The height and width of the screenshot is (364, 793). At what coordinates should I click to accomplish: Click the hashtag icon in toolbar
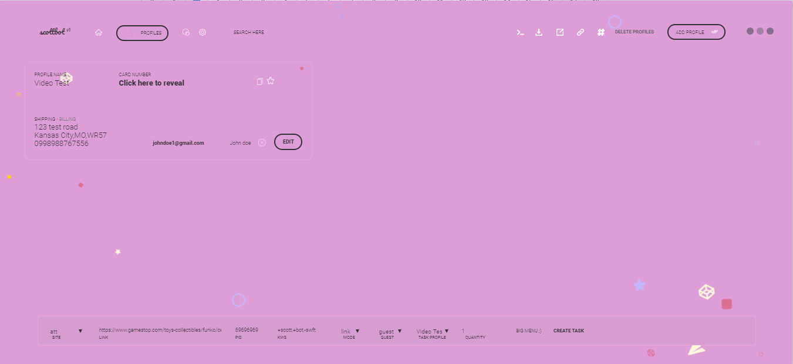tap(601, 33)
